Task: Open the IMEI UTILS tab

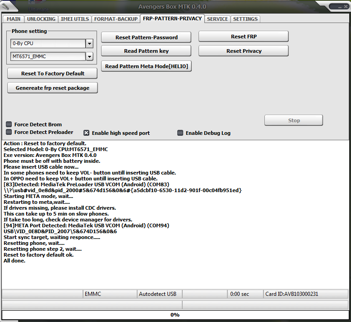Action: click(75, 19)
